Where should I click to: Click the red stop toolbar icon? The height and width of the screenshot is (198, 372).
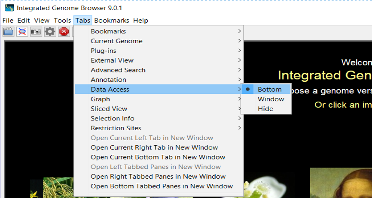(x=64, y=31)
